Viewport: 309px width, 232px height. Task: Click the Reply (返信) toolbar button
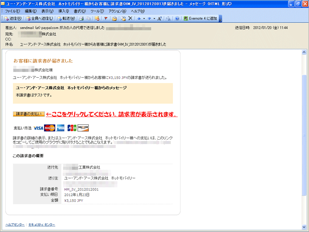coord(13,19)
